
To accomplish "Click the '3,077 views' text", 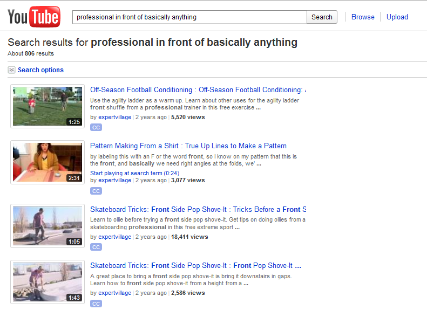I will point(188,180).
